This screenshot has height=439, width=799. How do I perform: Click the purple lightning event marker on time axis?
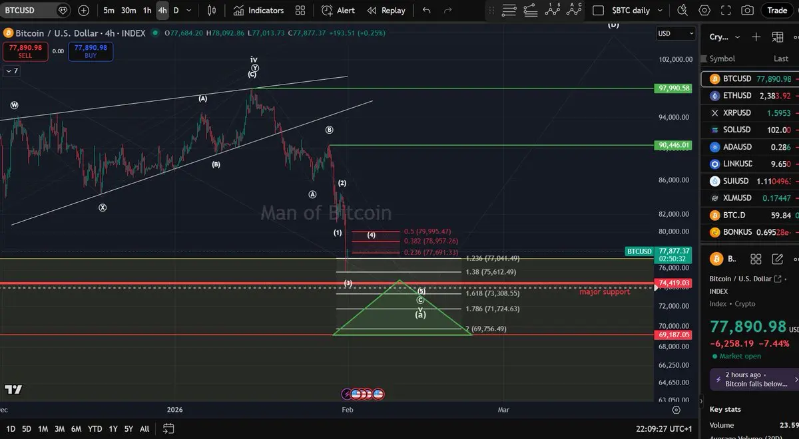point(347,394)
